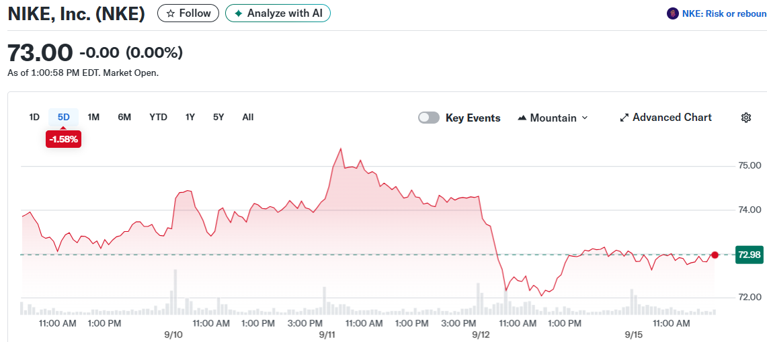Image resolution: width=767 pixels, height=342 pixels.
Task: Switch chart to 1M range
Action: click(93, 118)
